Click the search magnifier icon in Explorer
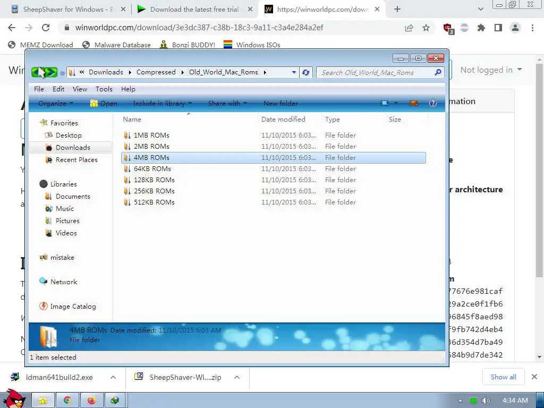 (438, 72)
